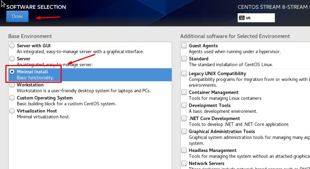Tick the Container Management checkbox
Screen dimensions: 310x169
[x=184, y=92]
